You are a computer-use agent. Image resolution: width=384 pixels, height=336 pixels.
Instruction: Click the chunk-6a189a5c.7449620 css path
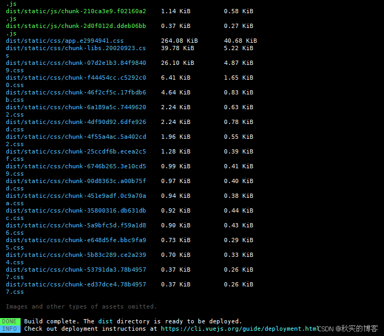(76, 107)
